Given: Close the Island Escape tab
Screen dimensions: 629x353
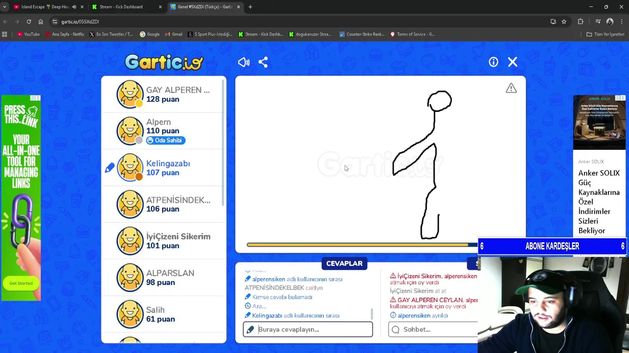Looking at the screenshot, I should 82,7.
